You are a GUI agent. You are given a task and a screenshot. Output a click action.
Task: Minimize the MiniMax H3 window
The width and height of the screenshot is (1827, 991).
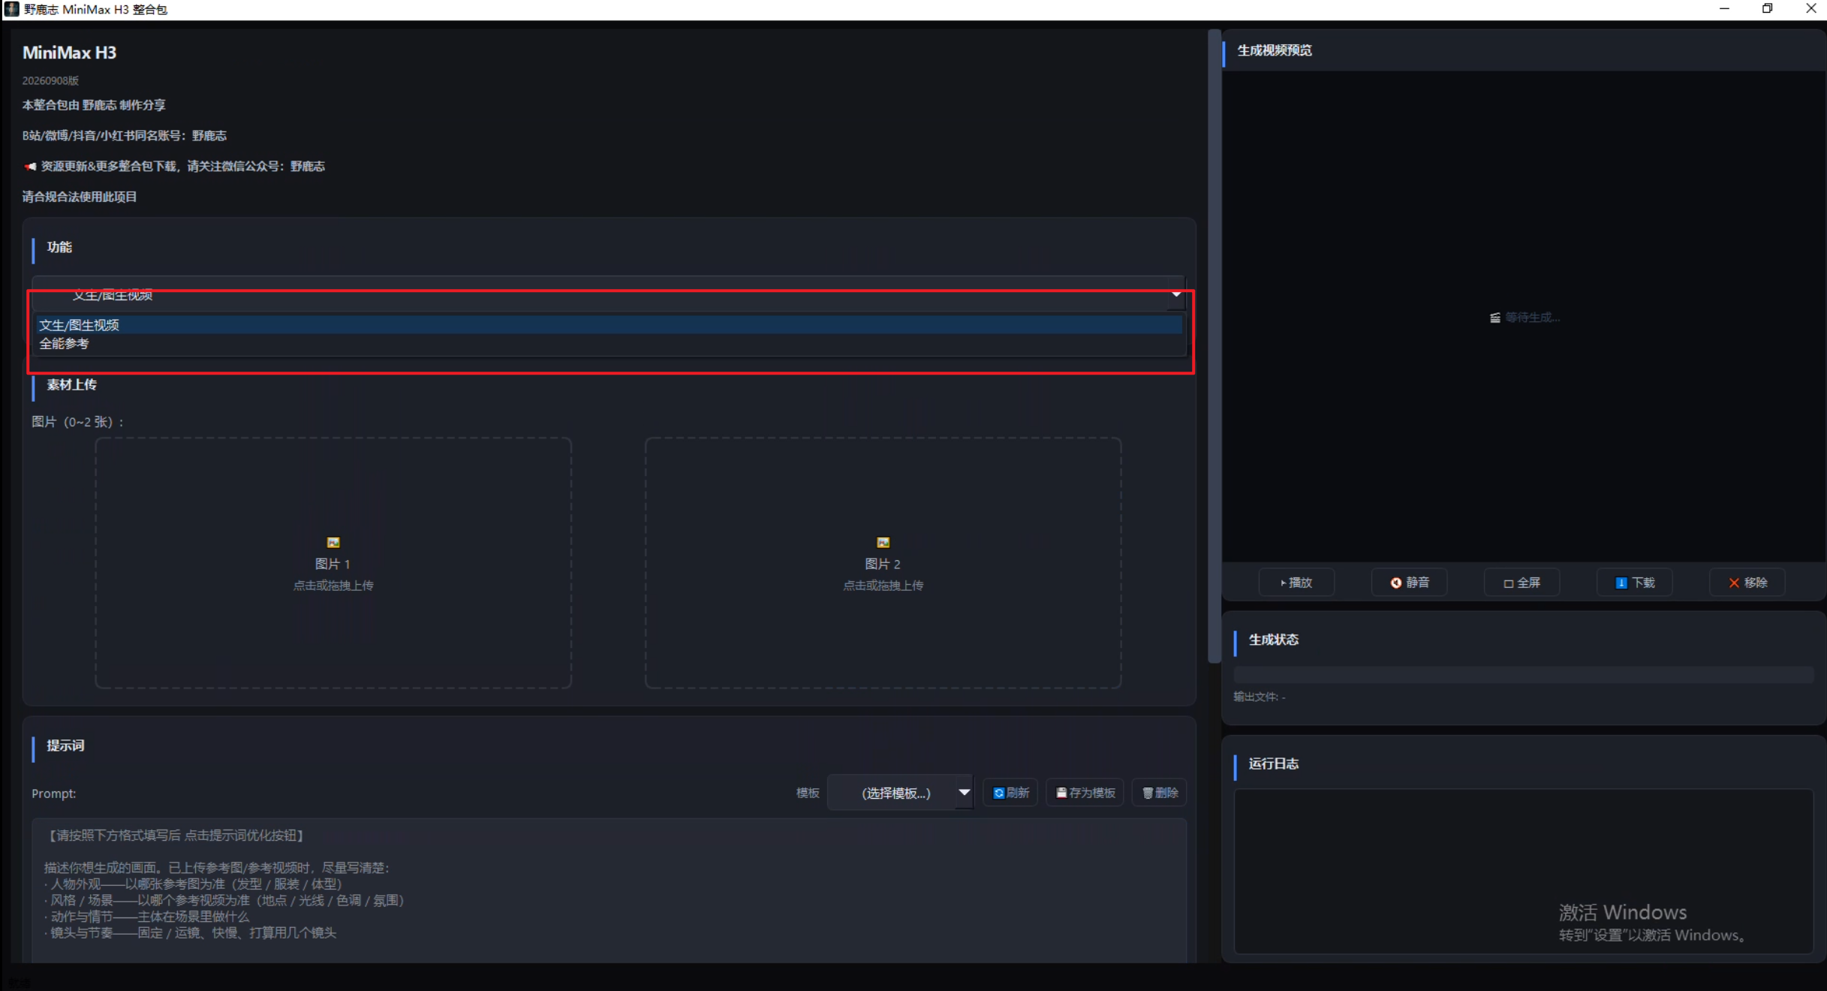click(x=1724, y=9)
